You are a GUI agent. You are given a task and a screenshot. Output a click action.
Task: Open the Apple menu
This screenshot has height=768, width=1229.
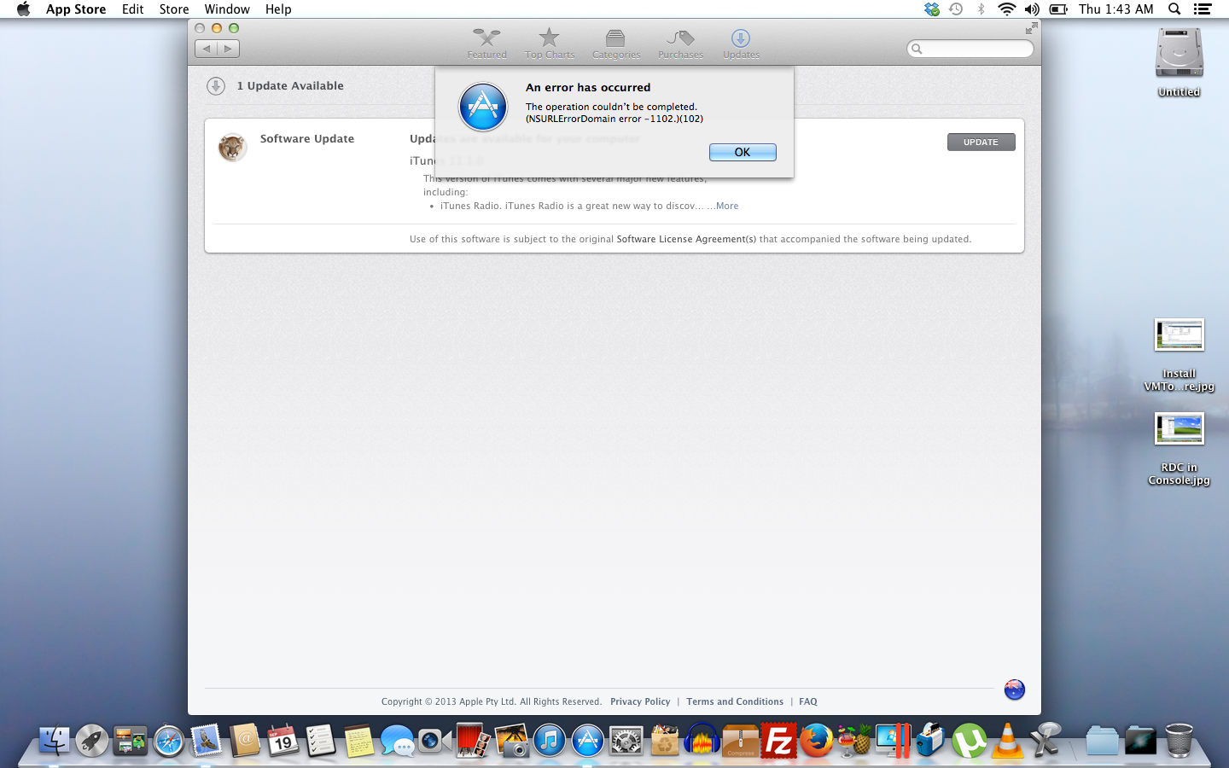pos(23,9)
